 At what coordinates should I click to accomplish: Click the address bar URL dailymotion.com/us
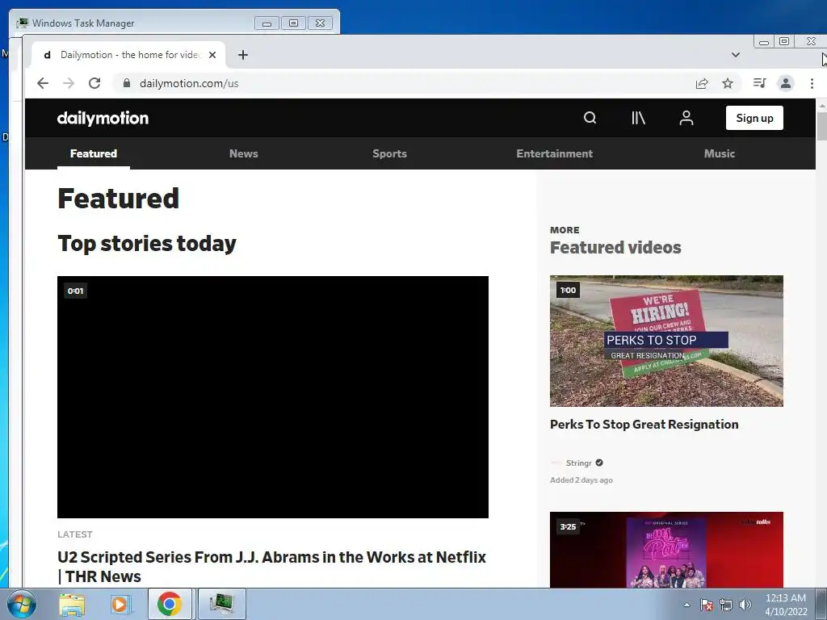[189, 83]
